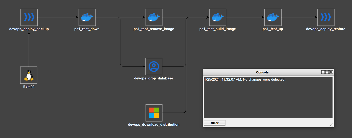
Task: Select the devops_deploy_backup node icon
Action: (x=29, y=17)
